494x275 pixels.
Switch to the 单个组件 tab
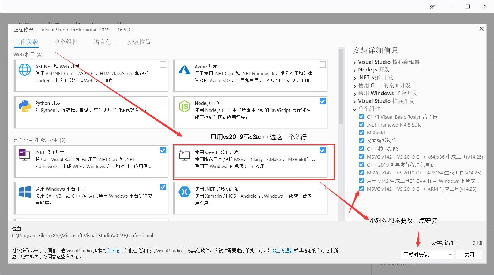tap(66, 42)
